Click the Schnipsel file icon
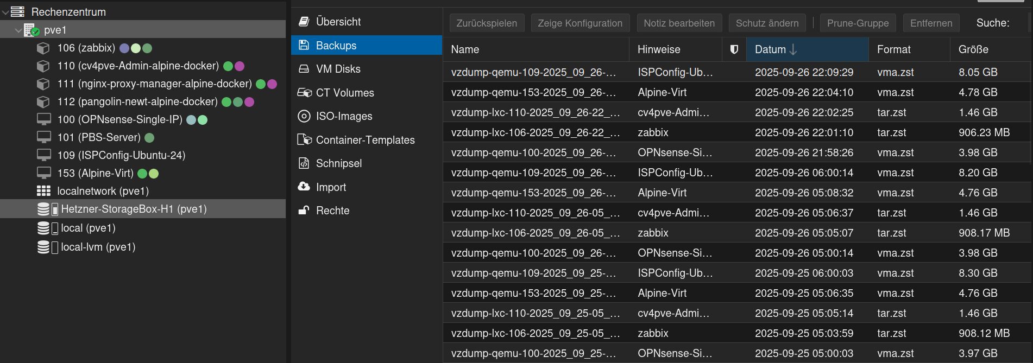Screen dimensions: 1033x363 304,163
